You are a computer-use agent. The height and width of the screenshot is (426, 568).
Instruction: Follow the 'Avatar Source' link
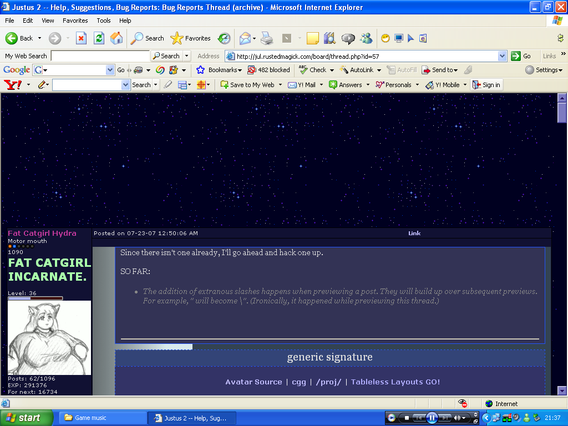tap(253, 382)
